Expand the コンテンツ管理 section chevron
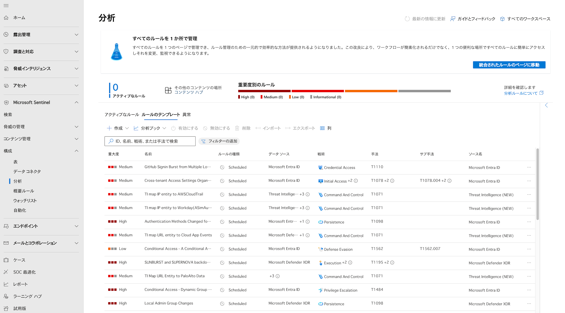This screenshot has width=565, height=313. [x=77, y=139]
